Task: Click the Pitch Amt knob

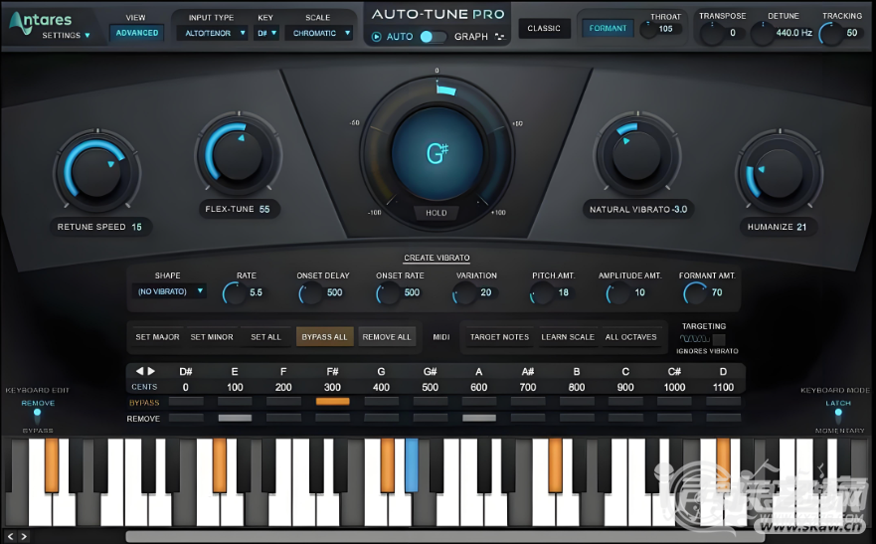Action: tap(541, 293)
